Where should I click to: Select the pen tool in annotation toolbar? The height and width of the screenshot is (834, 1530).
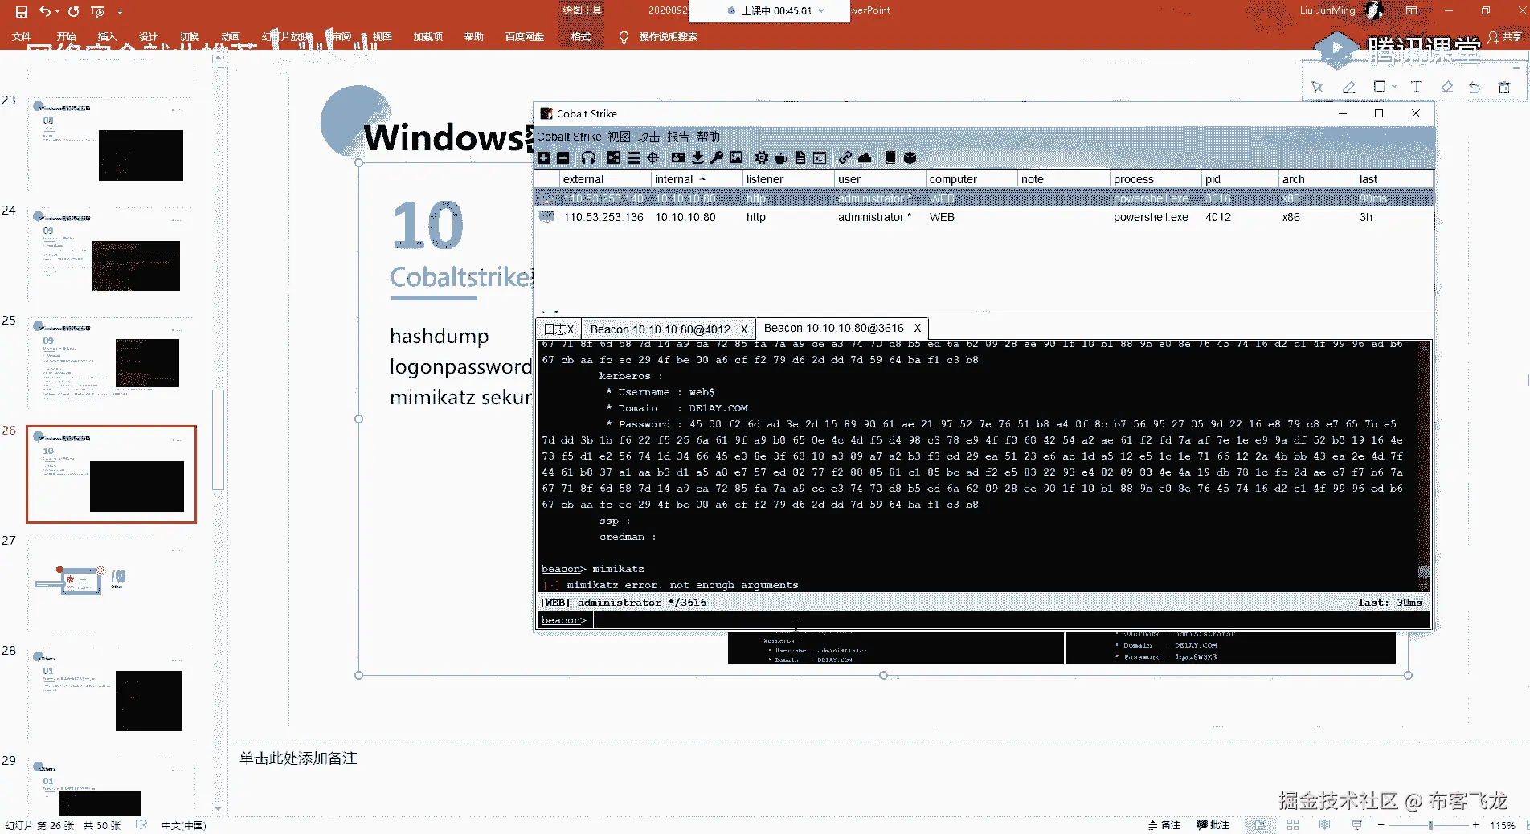1349,87
